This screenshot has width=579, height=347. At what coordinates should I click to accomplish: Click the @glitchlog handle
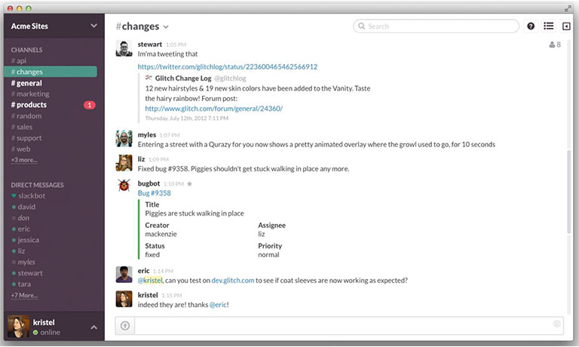(x=230, y=78)
